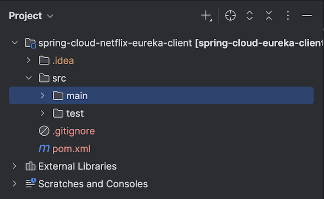Click the Maven icon beside pom.xml
The width and height of the screenshot is (324, 199).
pyautogui.click(x=44, y=149)
